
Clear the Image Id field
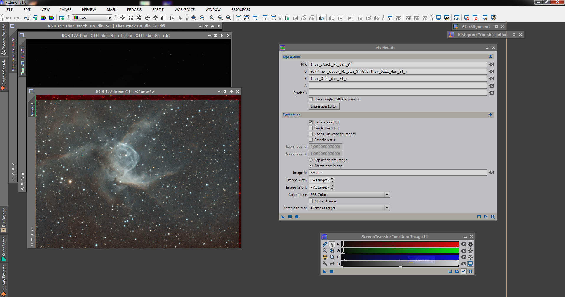(x=491, y=173)
